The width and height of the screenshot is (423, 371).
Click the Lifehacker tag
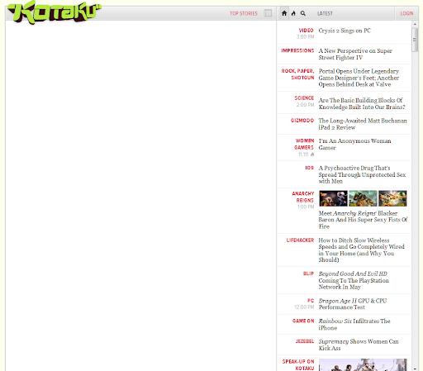(x=300, y=240)
